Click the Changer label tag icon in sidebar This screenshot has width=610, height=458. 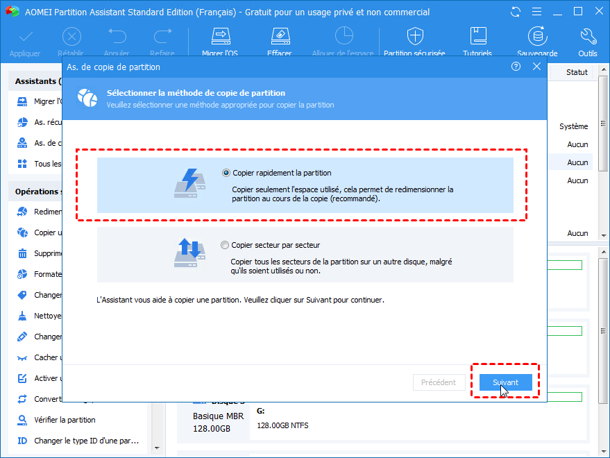pyautogui.click(x=22, y=295)
